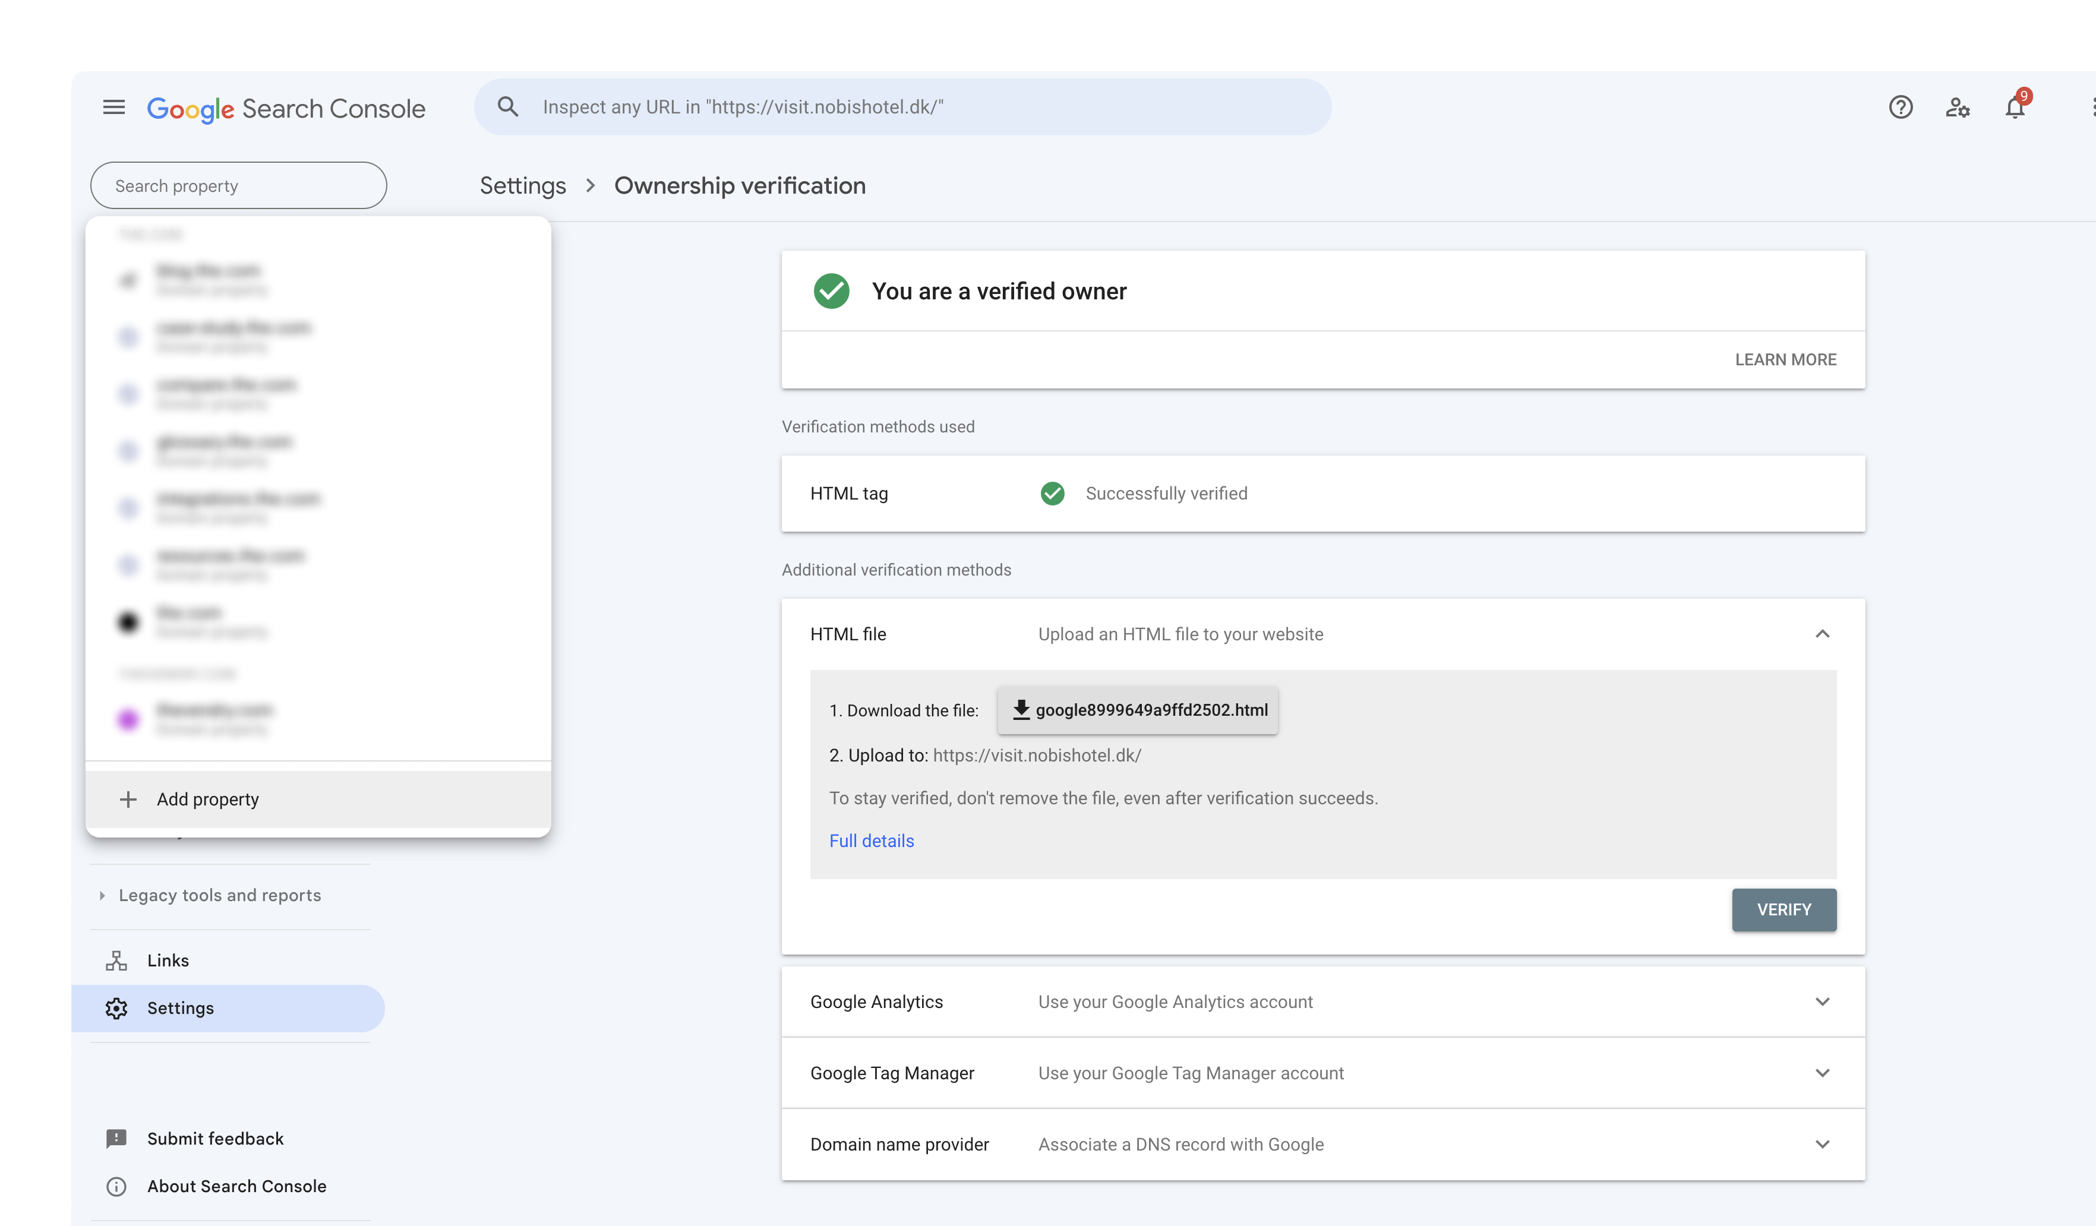Click the plus icon beside Add property
The width and height of the screenshot is (2096, 1226).
coord(128,800)
